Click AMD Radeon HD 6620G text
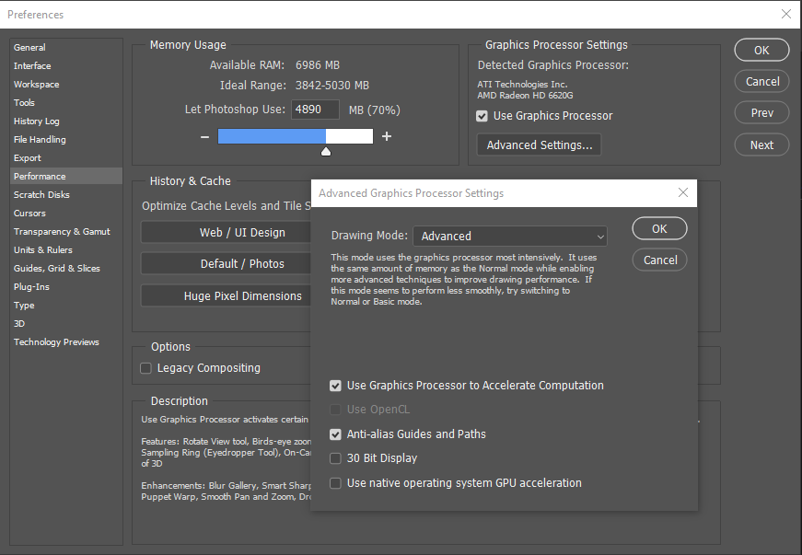802x555 pixels. pyautogui.click(x=525, y=96)
